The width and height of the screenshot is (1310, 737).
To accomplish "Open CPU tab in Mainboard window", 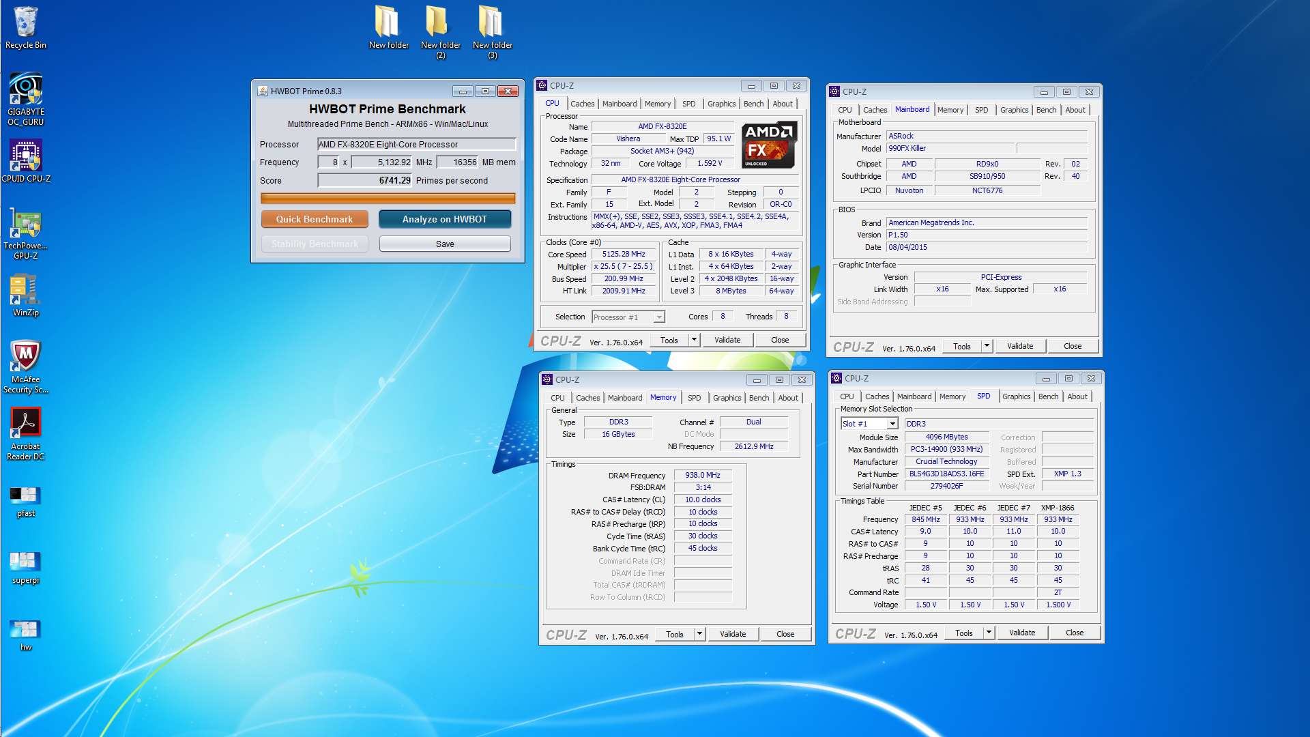I will 845,110.
